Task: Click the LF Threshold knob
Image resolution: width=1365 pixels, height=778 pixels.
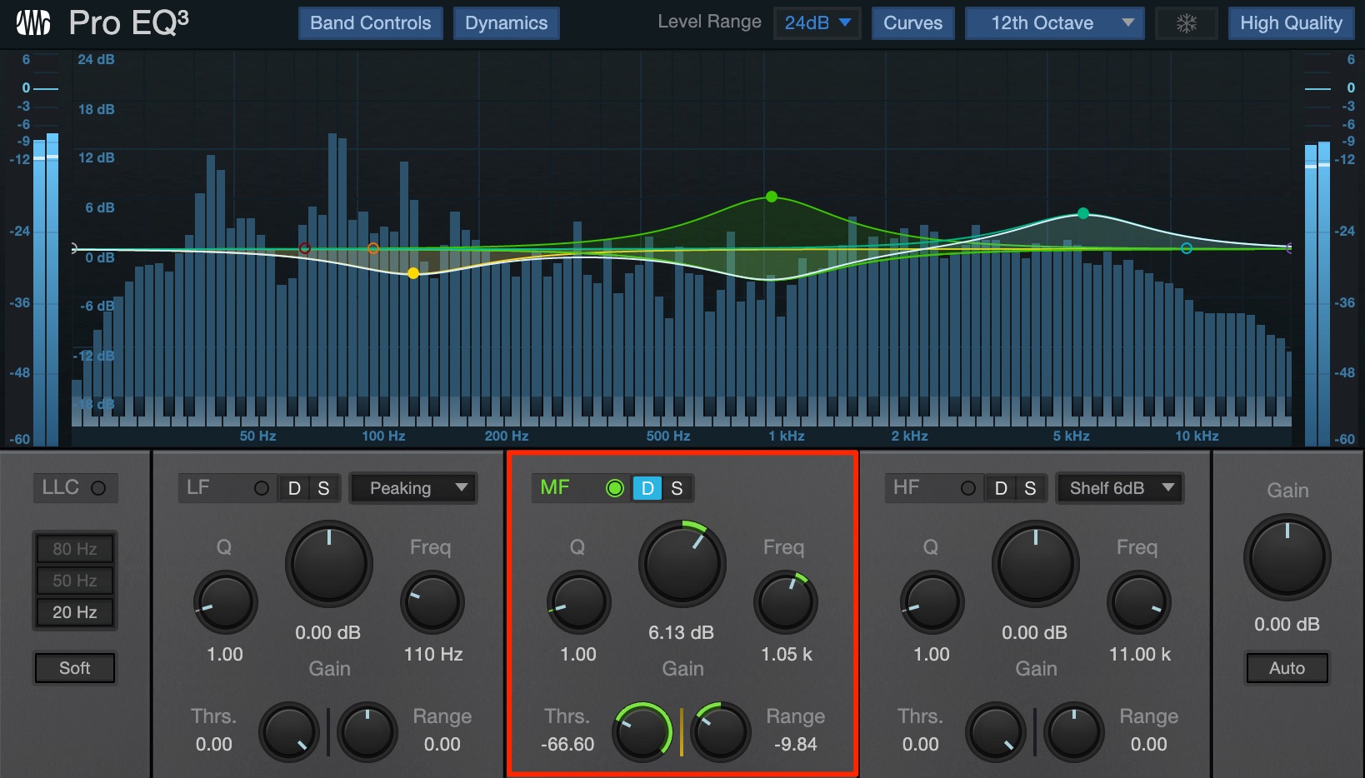Action: tap(289, 732)
